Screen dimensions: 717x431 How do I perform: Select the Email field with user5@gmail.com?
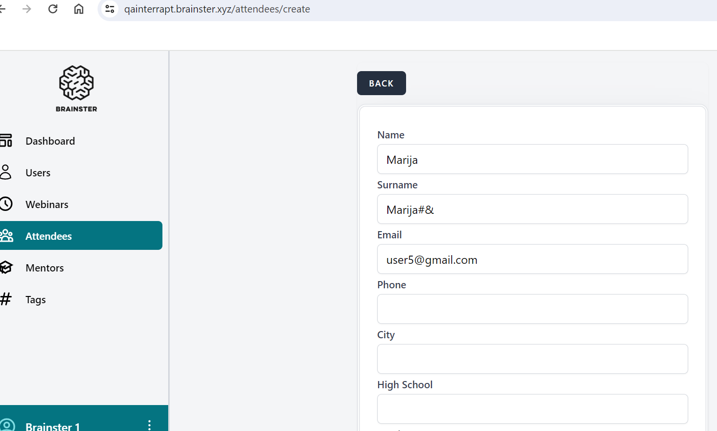tap(532, 259)
